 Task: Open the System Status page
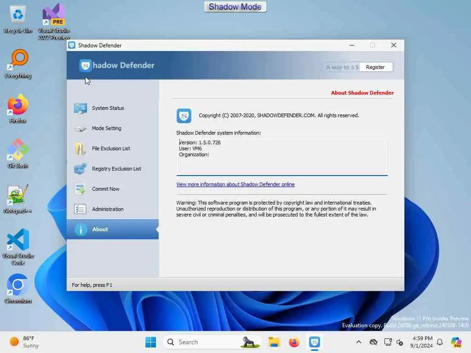(x=113, y=108)
